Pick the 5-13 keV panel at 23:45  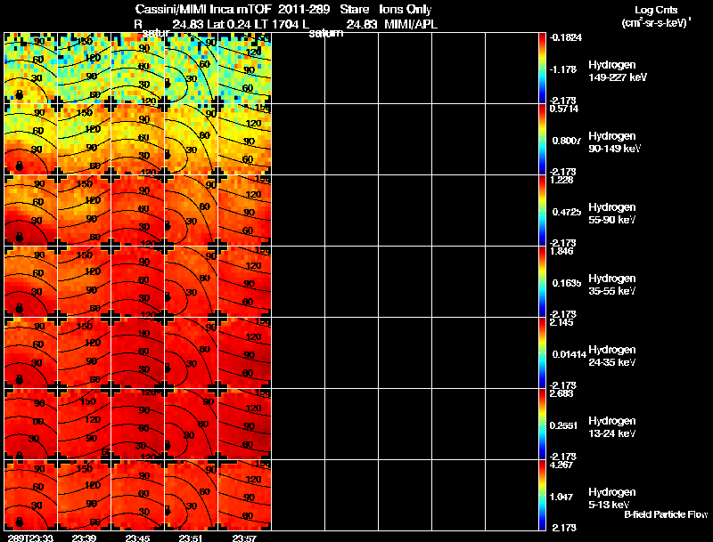tap(138, 495)
